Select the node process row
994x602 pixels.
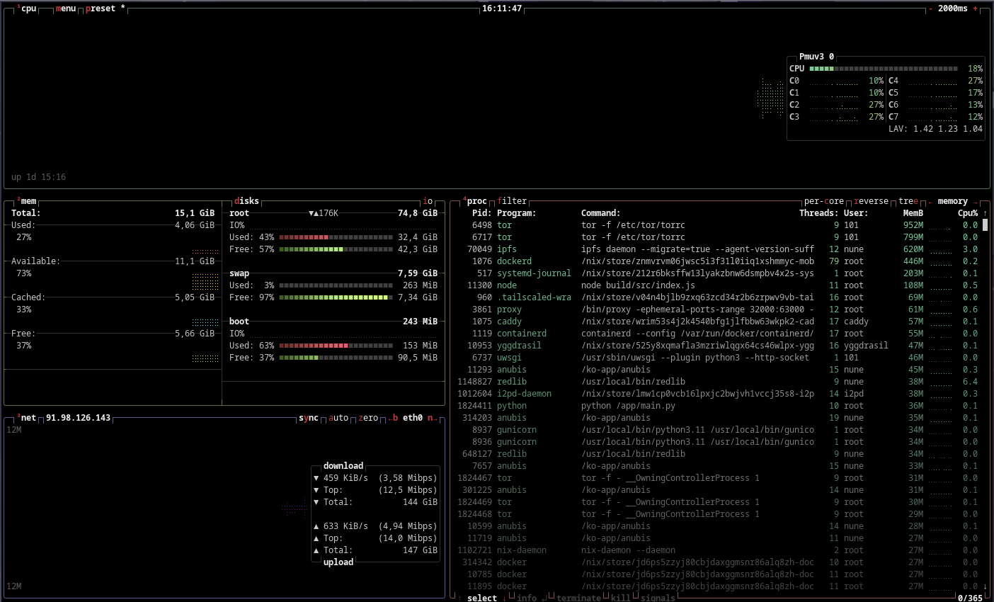coord(718,285)
